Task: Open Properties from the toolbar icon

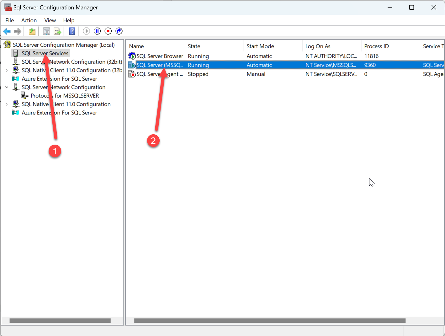Action: [x=46, y=31]
